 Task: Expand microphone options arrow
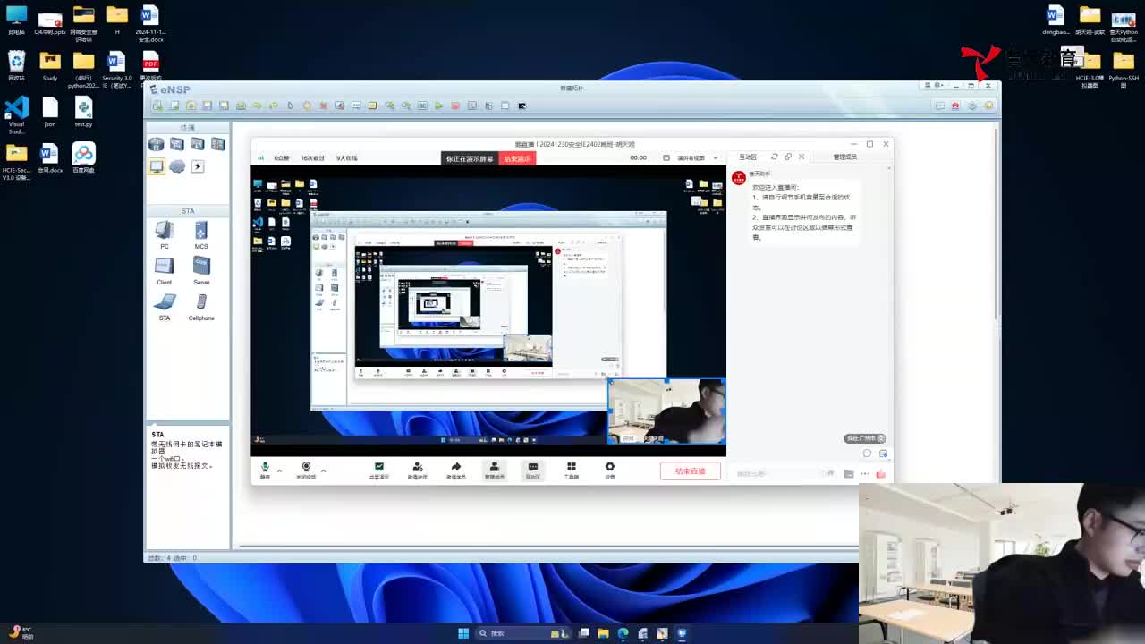[279, 470]
